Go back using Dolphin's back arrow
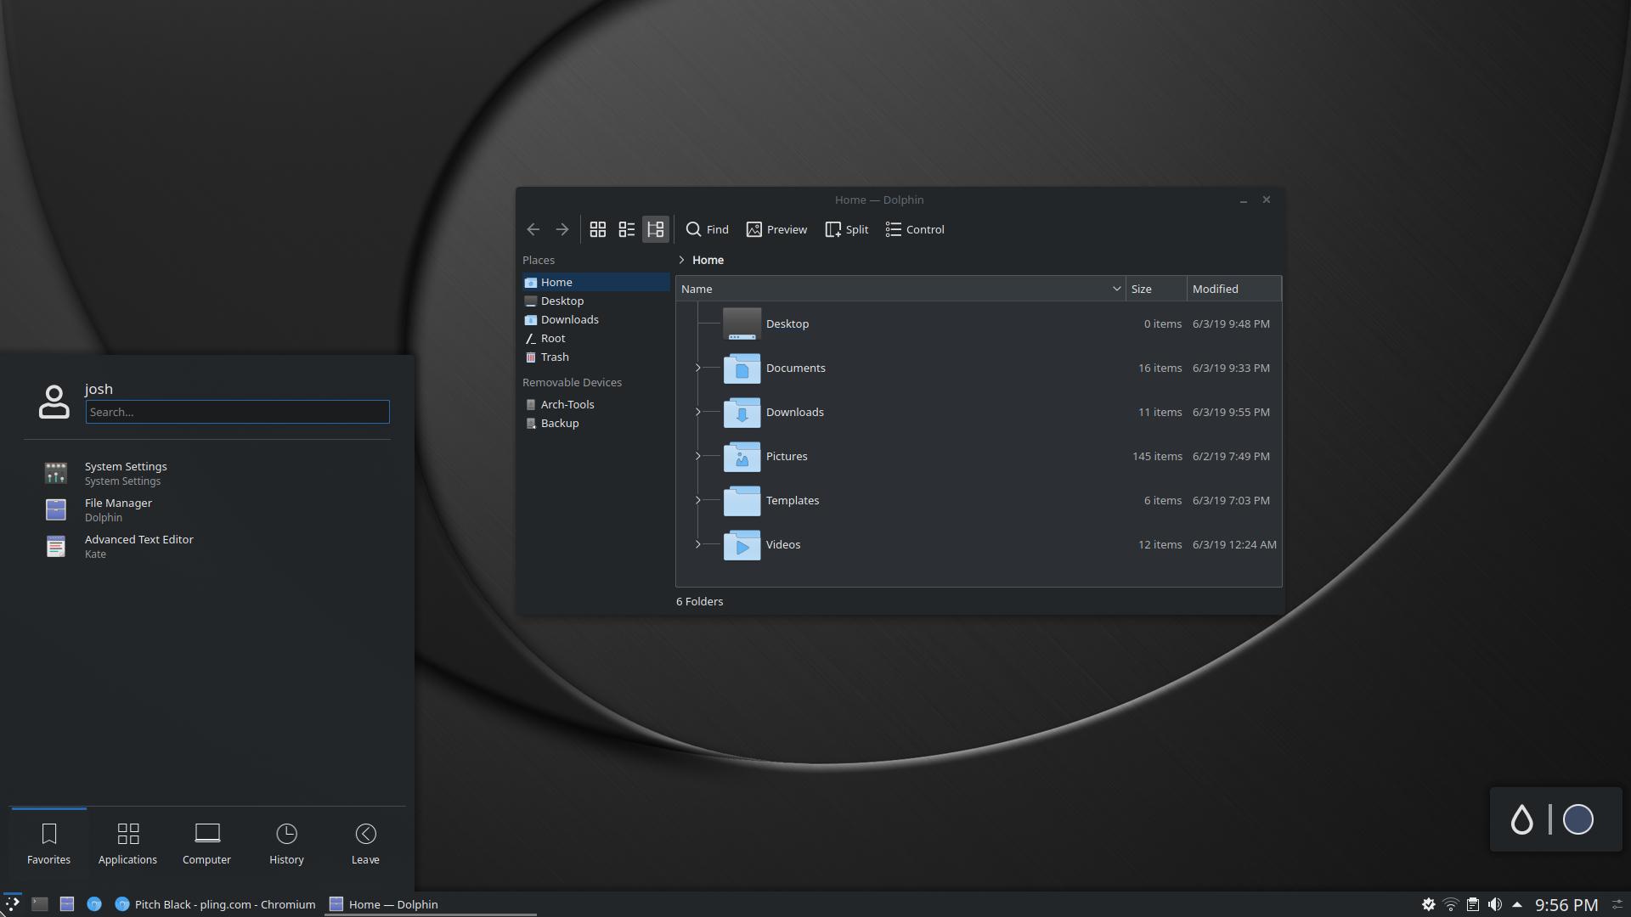Viewport: 1631px width, 917px height. click(533, 229)
